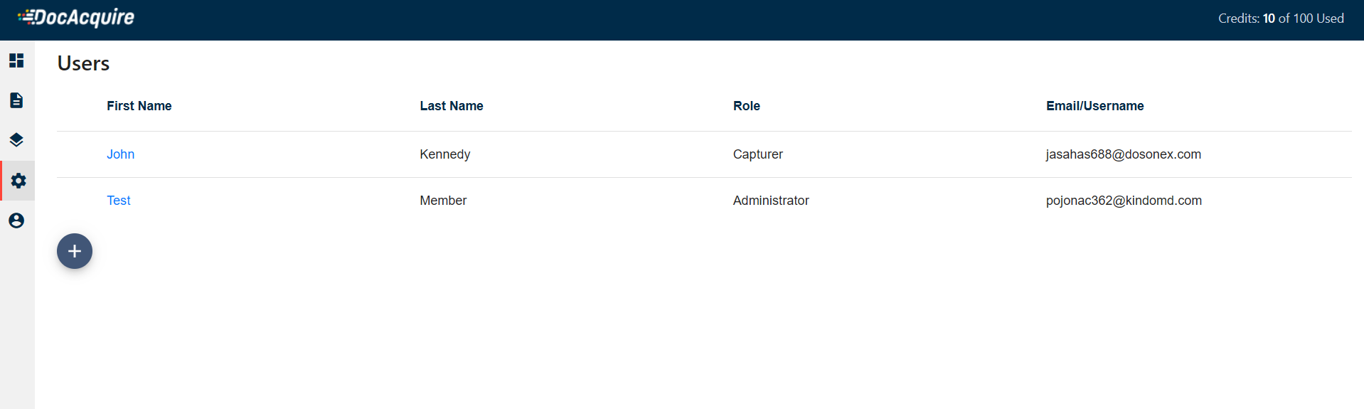Open user John's profile link
The height and width of the screenshot is (409, 1364).
121,154
